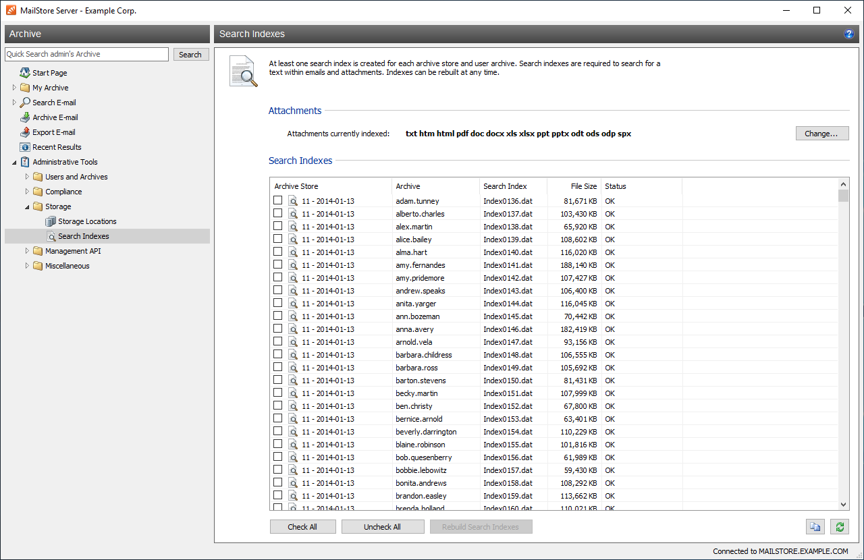The image size is (864, 560).
Task: Click the green refresh icon button
Action: pos(840,527)
